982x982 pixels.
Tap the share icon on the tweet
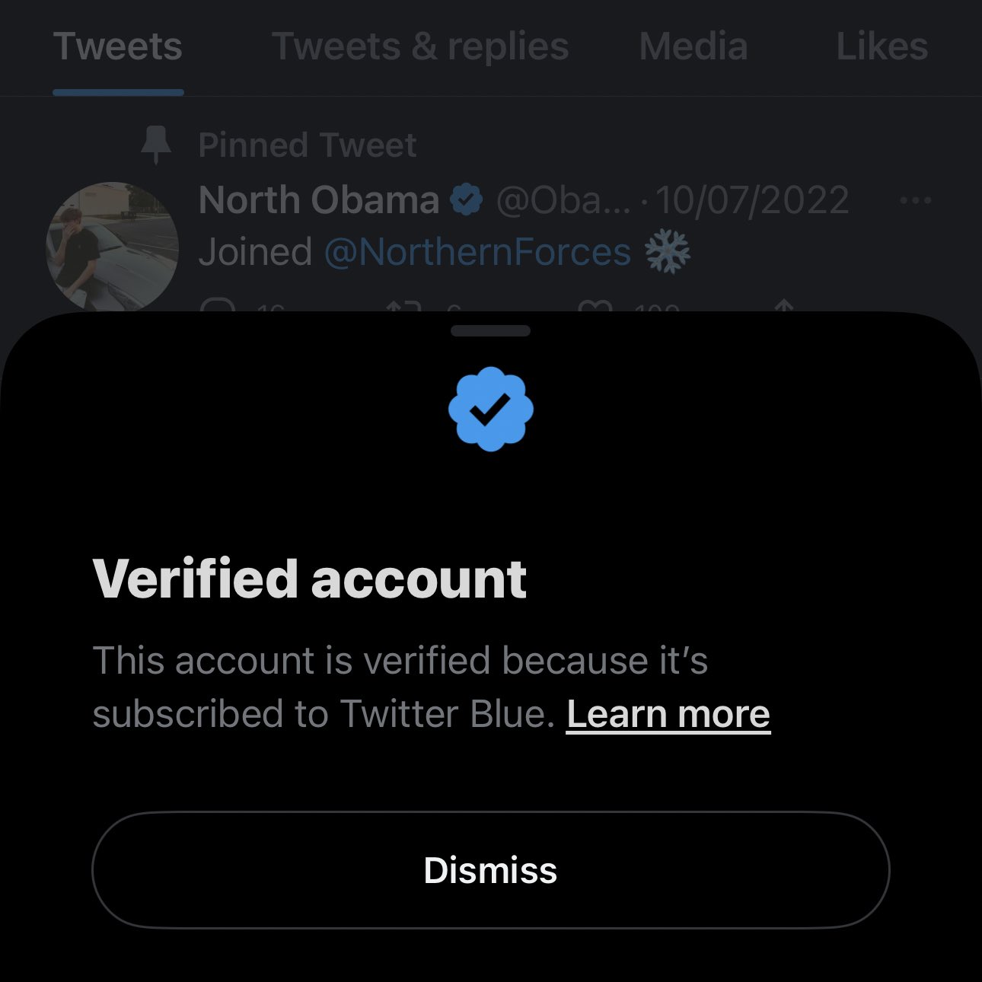coord(783,306)
